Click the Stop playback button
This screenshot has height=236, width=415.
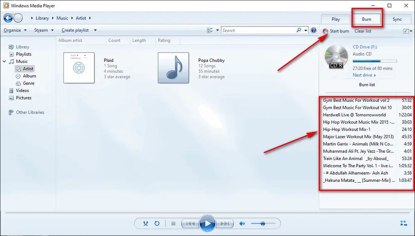(x=173, y=224)
